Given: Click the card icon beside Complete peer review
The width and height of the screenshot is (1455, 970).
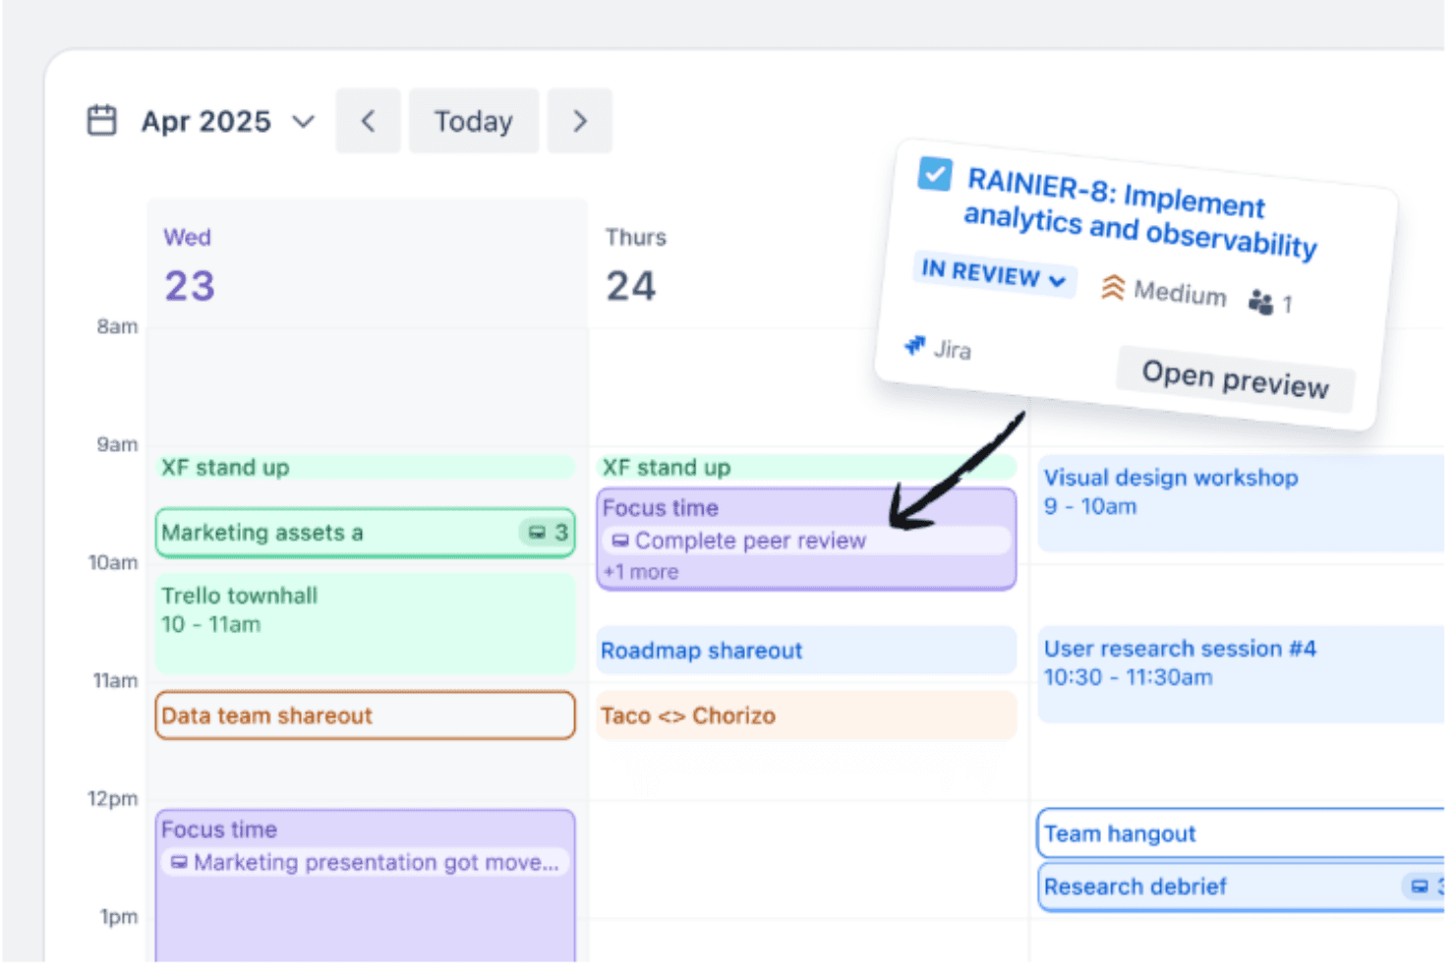Looking at the screenshot, I should pos(620,542).
